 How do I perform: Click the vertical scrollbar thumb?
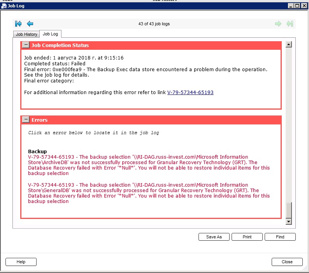coord(288,210)
